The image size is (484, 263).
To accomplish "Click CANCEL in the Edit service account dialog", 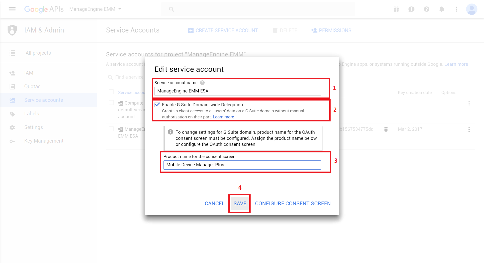I will coord(214,204).
